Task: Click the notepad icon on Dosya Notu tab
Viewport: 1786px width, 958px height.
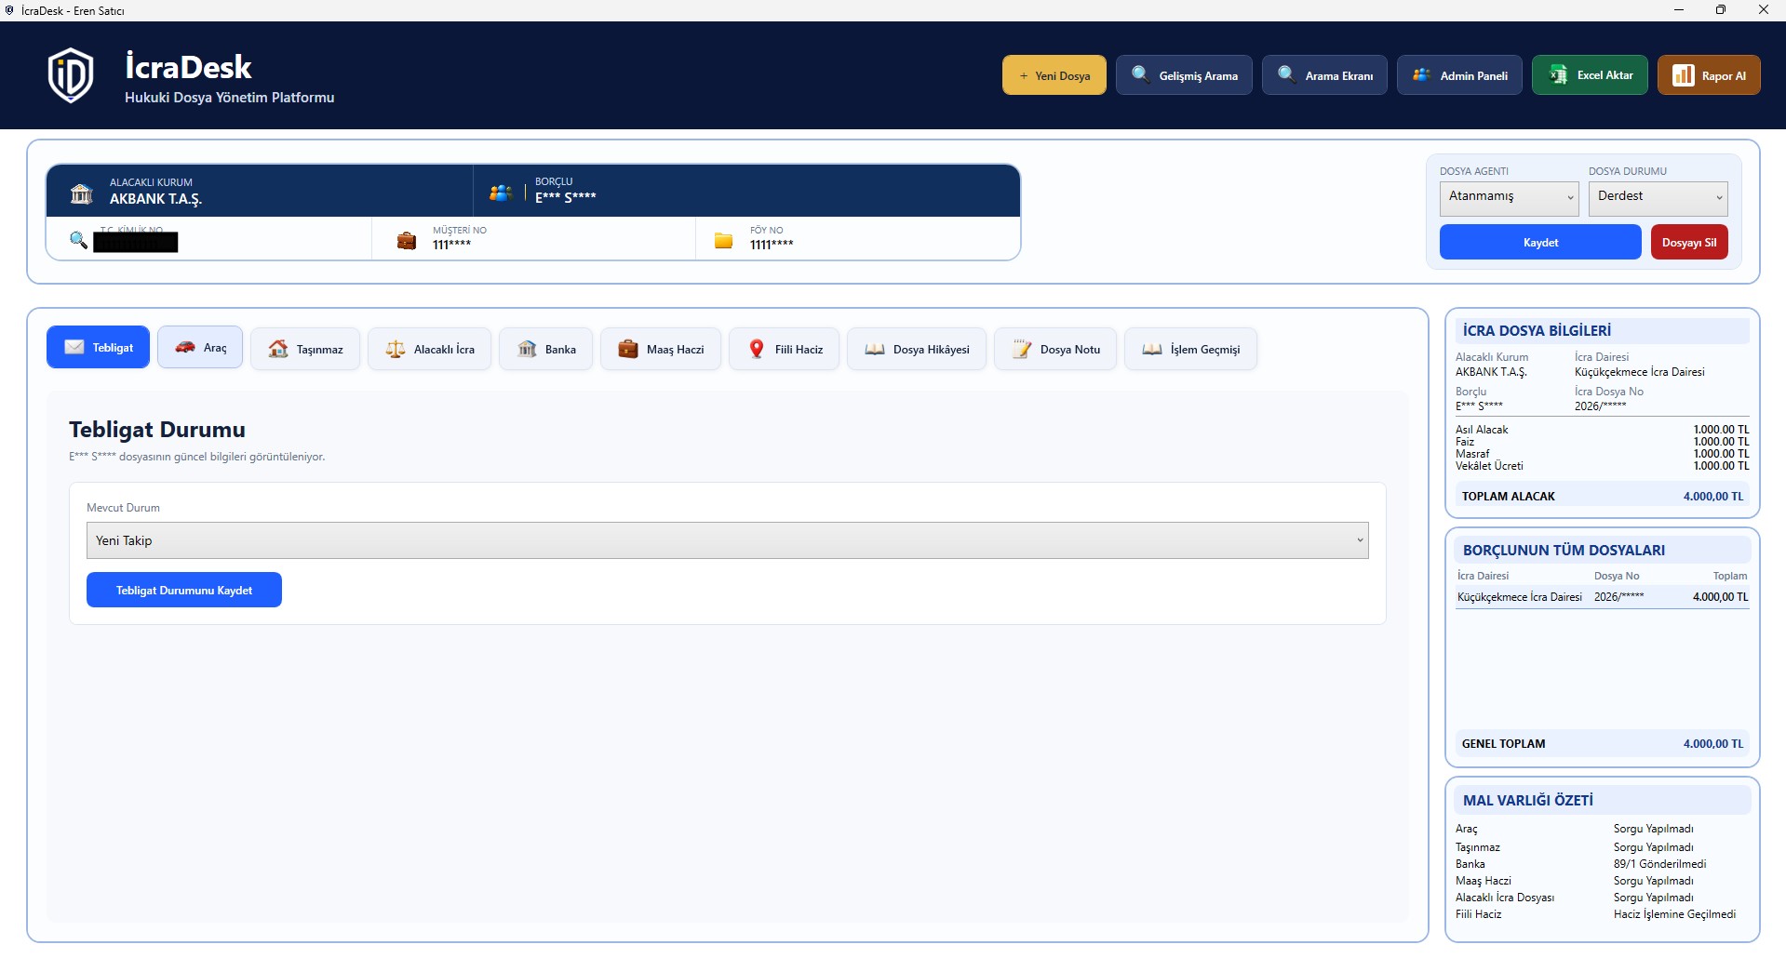Action: (x=1022, y=349)
